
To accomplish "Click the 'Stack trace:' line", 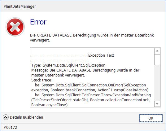I will (42, 80).
